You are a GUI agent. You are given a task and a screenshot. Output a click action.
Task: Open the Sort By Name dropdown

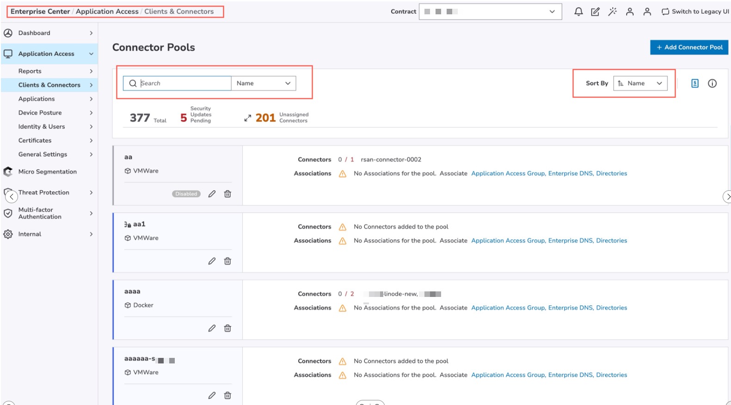tap(640, 83)
